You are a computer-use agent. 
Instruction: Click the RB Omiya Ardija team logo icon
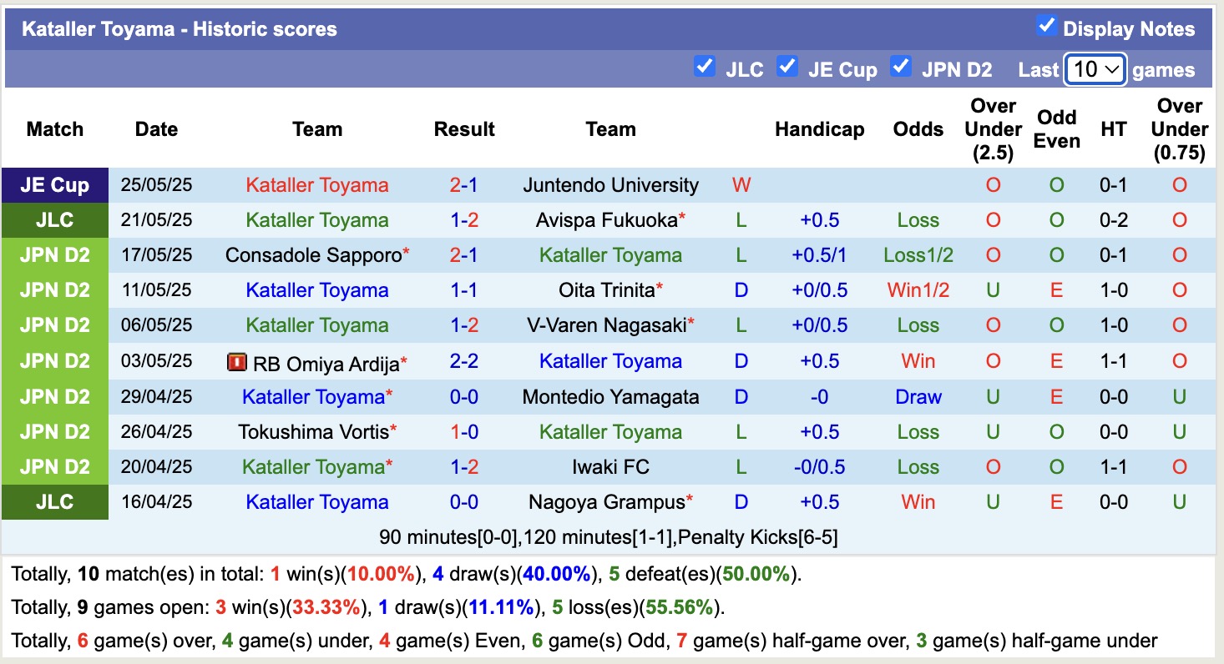coord(237,363)
